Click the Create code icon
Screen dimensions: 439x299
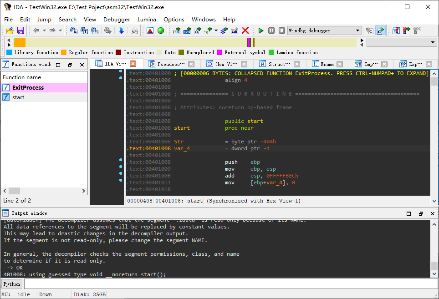point(177,30)
